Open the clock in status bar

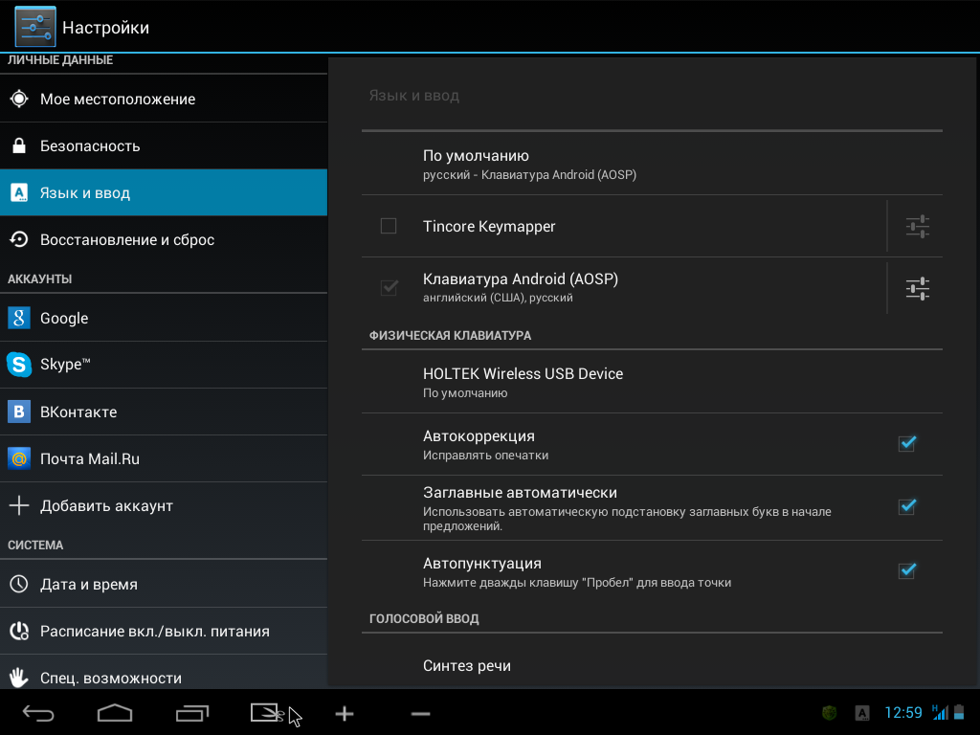[x=902, y=713]
